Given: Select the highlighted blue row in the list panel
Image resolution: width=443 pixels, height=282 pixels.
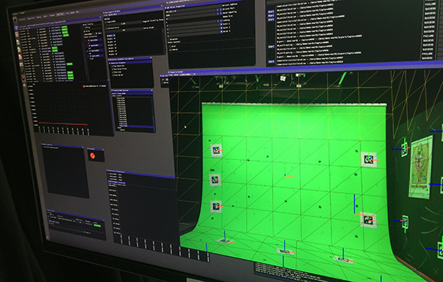Looking at the screenshot, I should pos(136,126).
